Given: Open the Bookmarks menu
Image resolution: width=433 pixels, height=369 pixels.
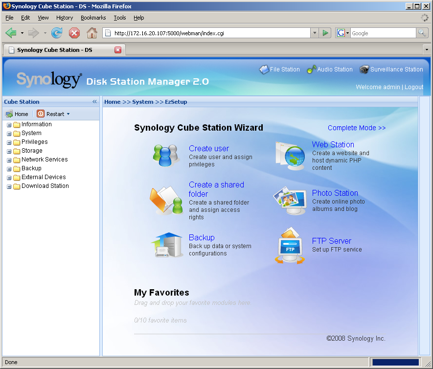Looking at the screenshot, I should (x=93, y=18).
